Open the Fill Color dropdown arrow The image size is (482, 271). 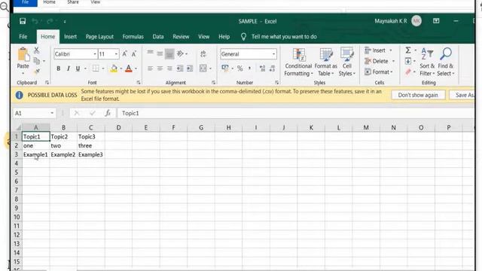pos(121,69)
